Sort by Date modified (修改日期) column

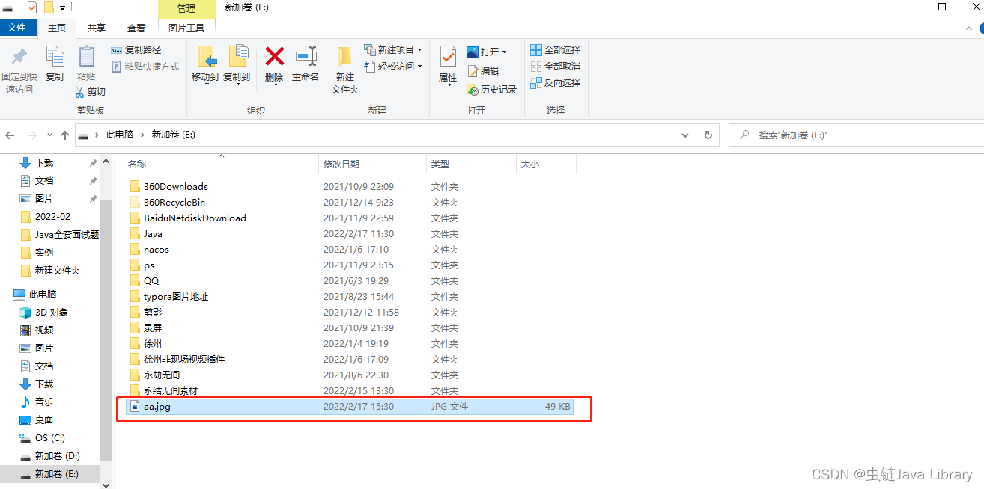[x=341, y=164]
